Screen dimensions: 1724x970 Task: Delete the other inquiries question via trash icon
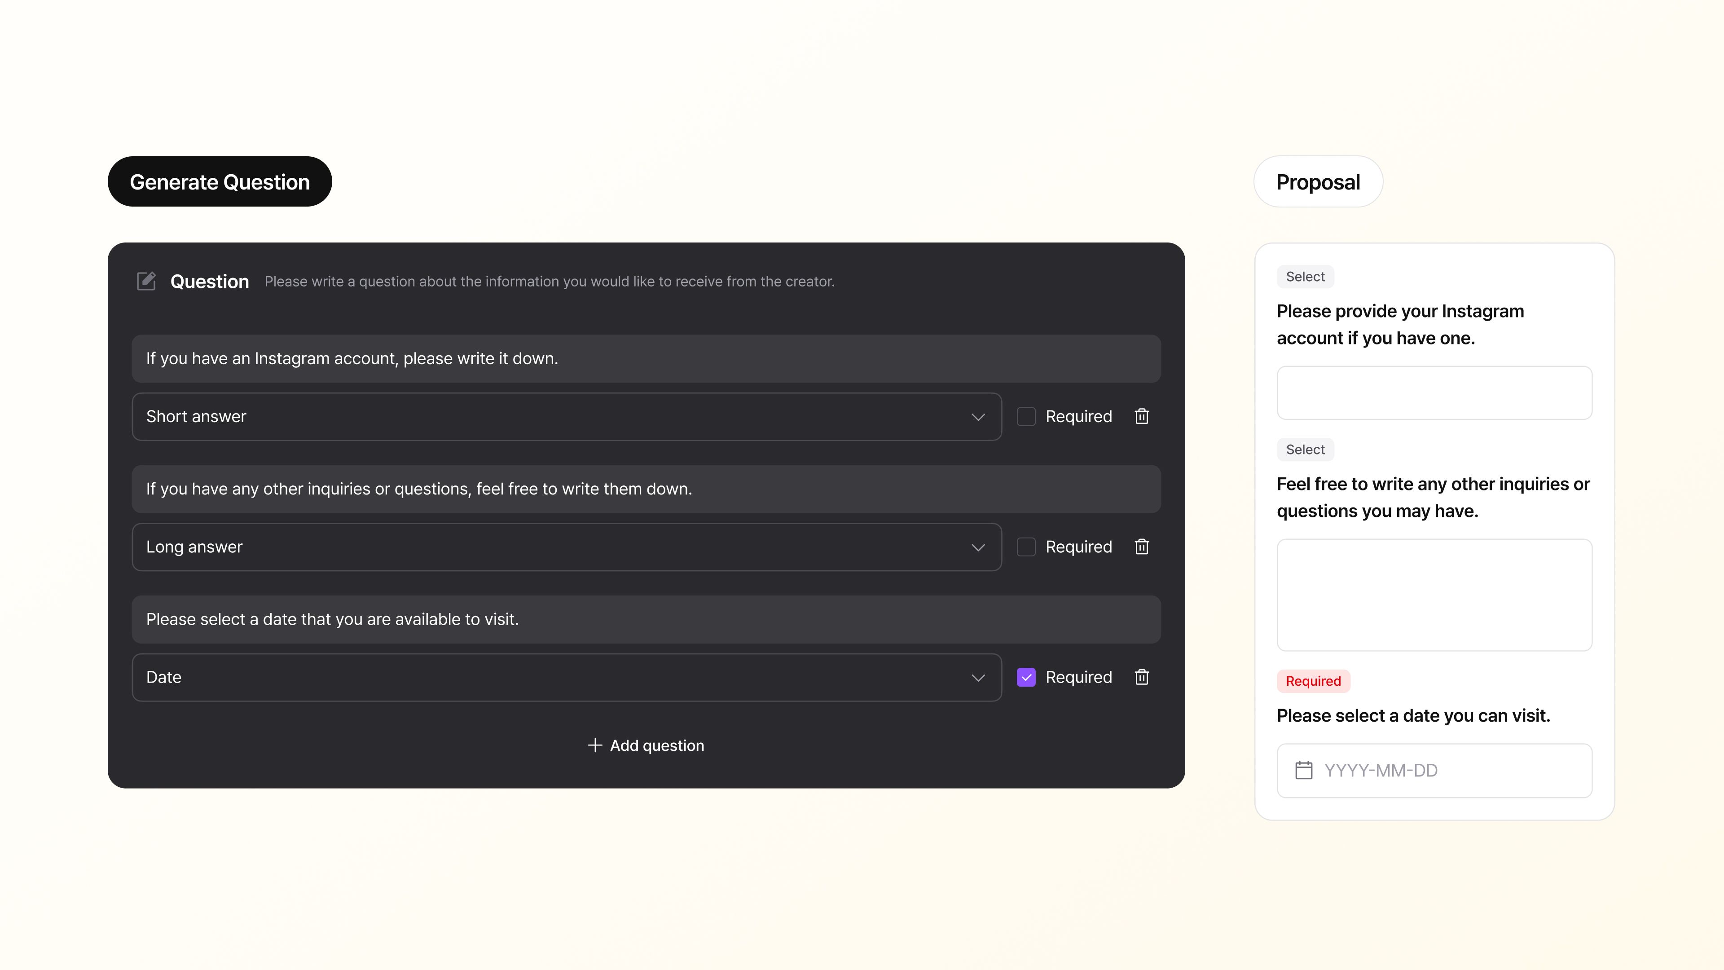pyautogui.click(x=1142, y=547)
